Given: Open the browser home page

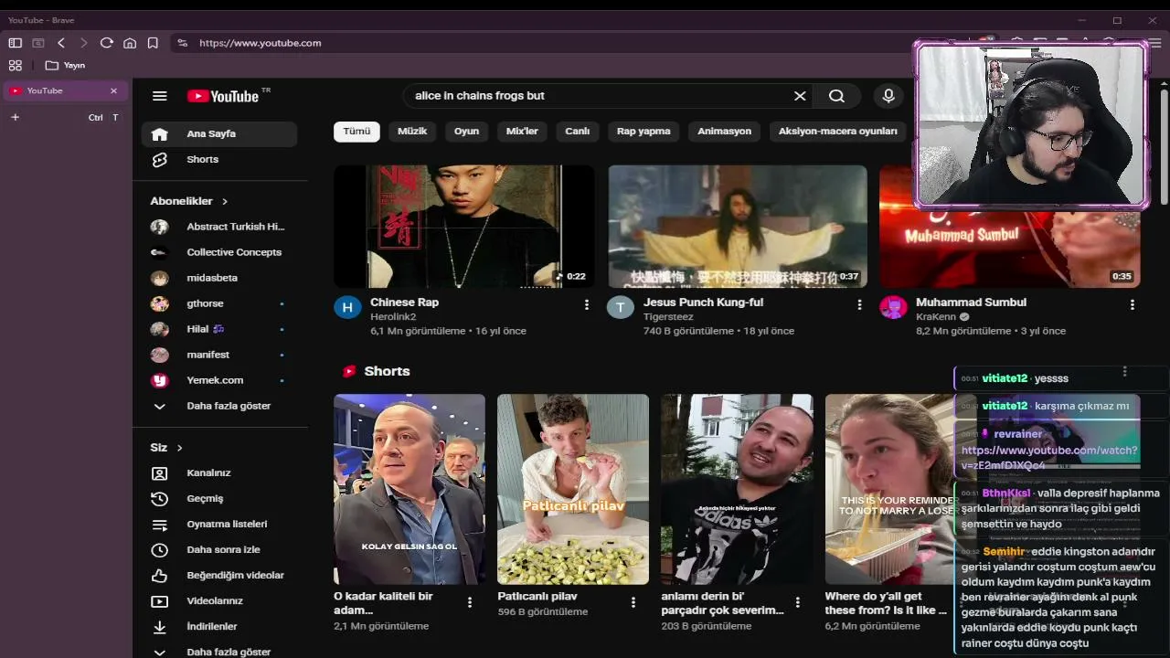Looking at the screenshot, I should pos(130,43).
